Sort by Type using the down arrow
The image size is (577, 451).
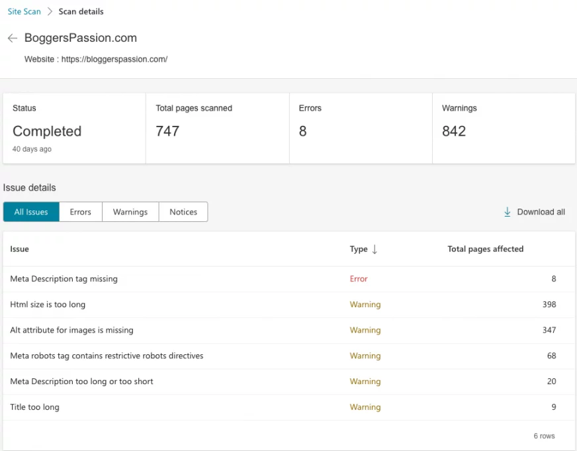[x=375, y=249]
